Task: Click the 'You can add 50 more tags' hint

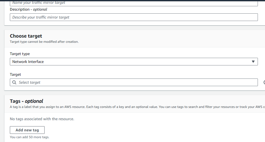Action: coord(30,137)
